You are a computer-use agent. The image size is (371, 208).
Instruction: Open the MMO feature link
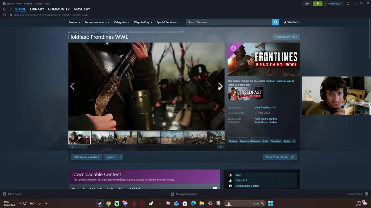click(x=238, y=175)
